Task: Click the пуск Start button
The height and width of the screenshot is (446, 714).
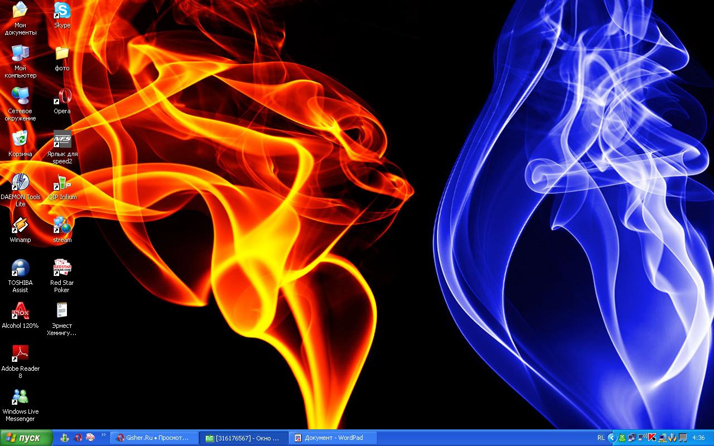Action: click(x=26, y=438)
